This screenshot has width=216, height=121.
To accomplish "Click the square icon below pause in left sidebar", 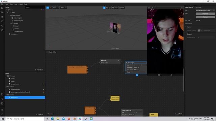I will [2, 21].
